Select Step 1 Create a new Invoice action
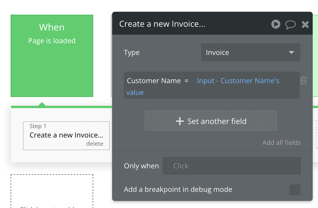The image size is (318, 208). click(66, 135)
